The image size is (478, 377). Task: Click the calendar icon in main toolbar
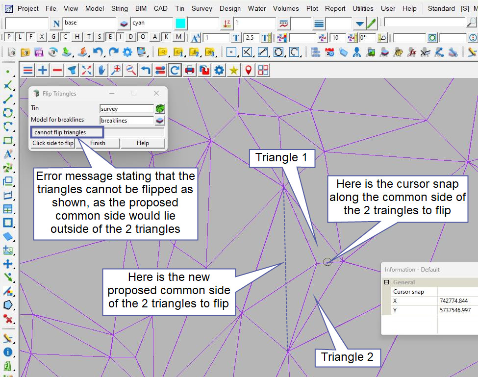[x=329, y=52]
